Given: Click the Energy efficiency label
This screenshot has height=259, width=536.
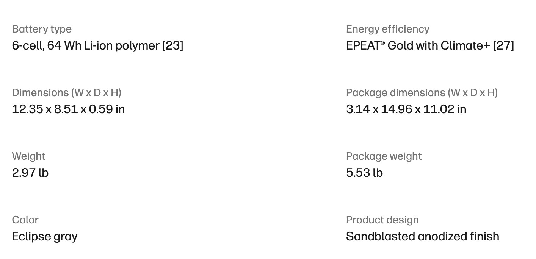Looking at the screenshot, I should point(388,29).
